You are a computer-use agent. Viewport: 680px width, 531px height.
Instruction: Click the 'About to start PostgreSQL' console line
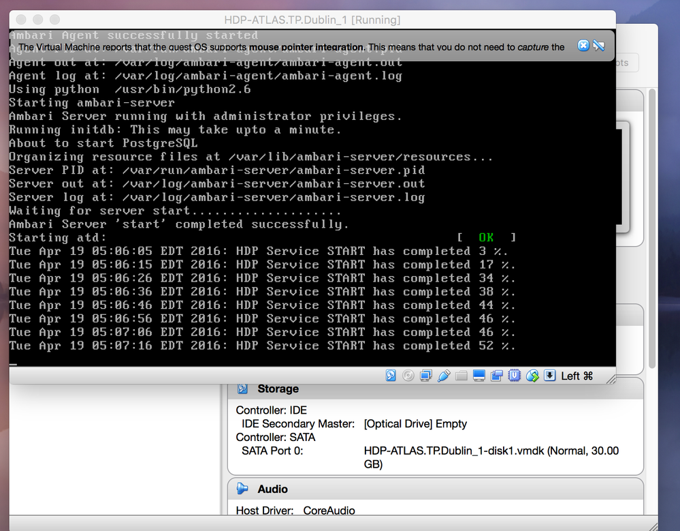(x=103, y=143)
